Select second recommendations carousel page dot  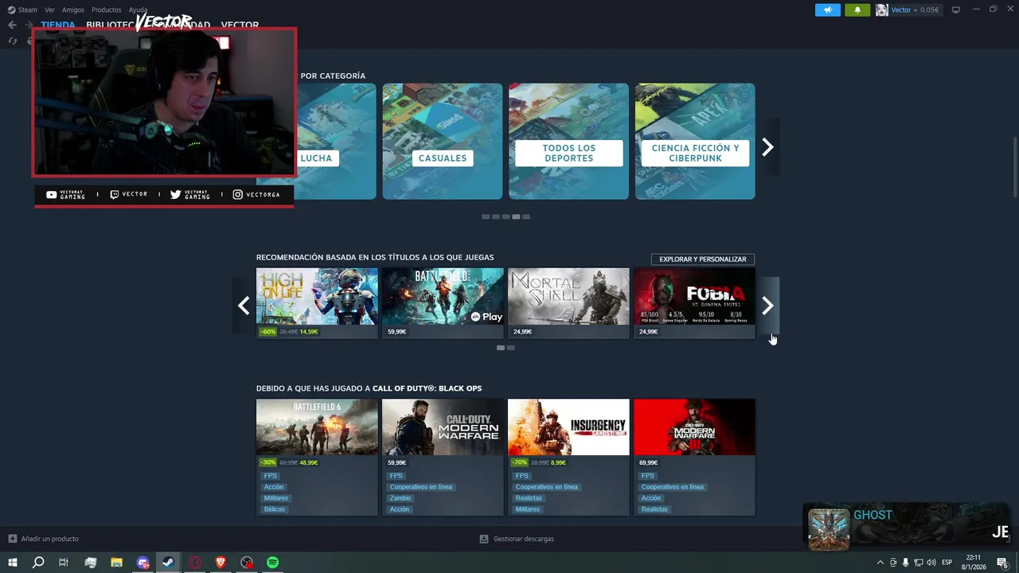click(x=511, y=348)
